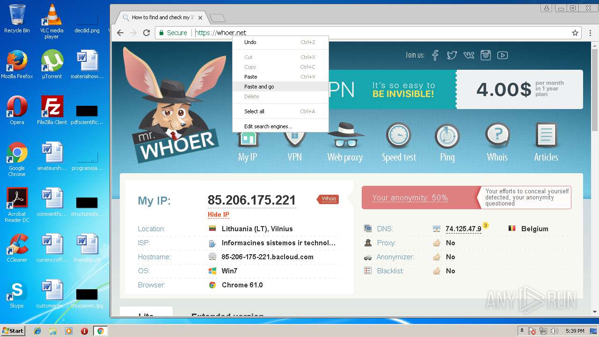Open CCleaner desktop icon
The width and height of the screenshot is (599, 337).
17,248
